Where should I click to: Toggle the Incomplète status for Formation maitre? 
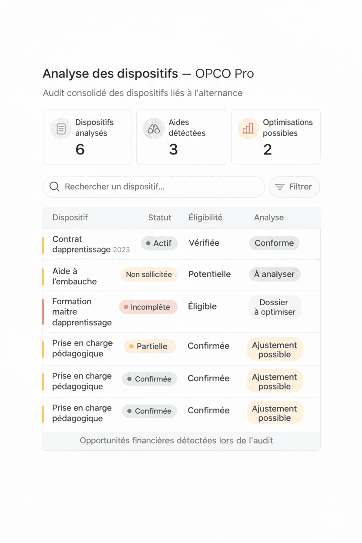coord(148,307)
